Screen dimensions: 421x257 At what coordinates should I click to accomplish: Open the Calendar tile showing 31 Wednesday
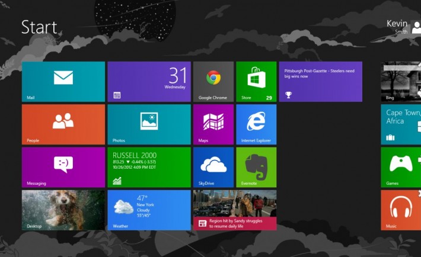(x=149, y=82)
